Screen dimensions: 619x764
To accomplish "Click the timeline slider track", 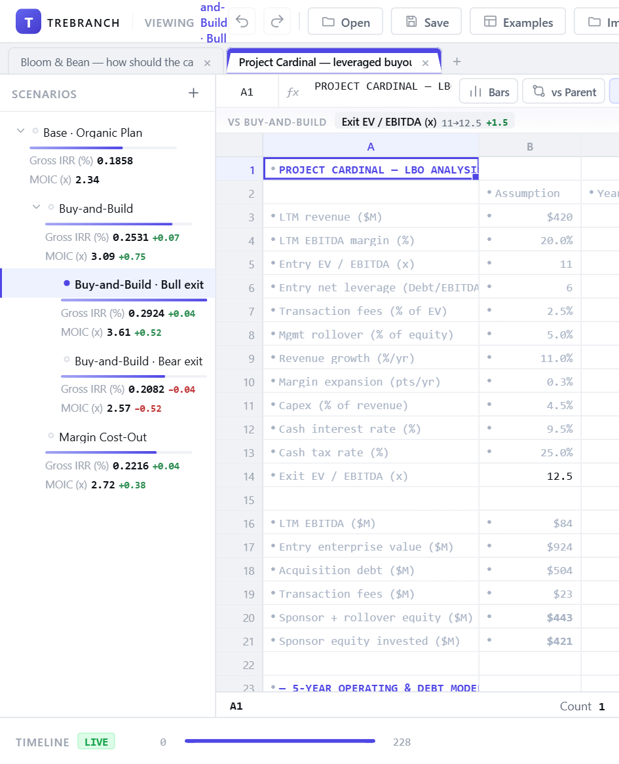I will (x=280, y=741).
